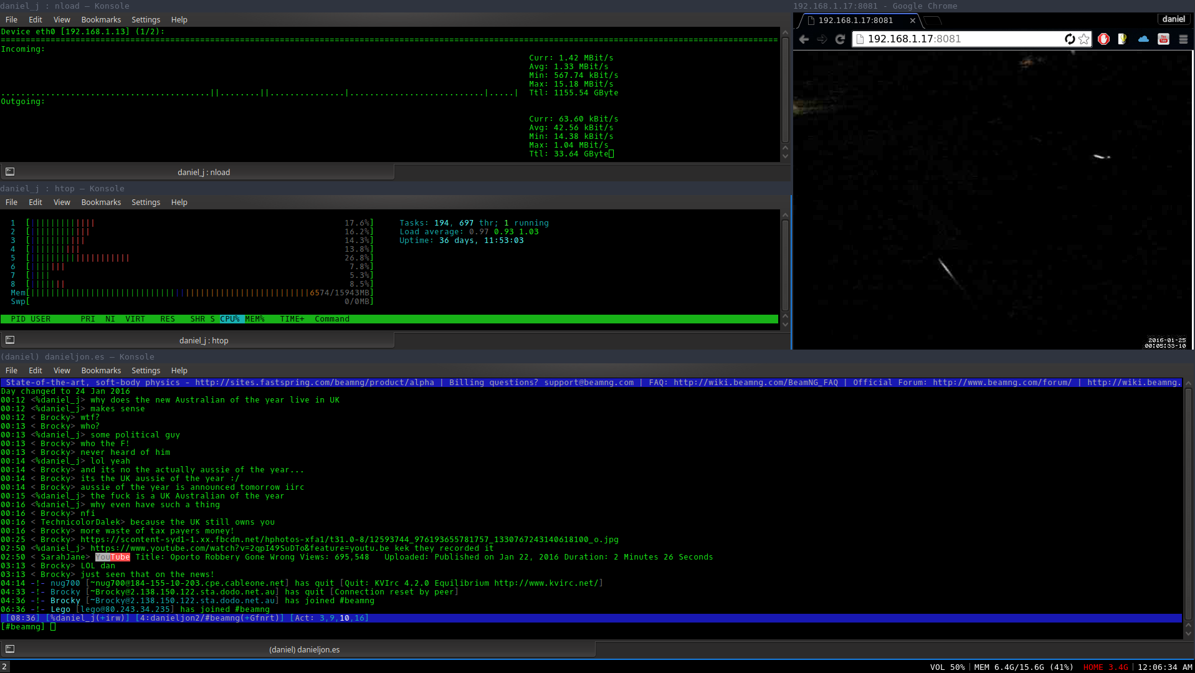Sort htop by MEM% column header
Screen dimensions: 1195x673
pos(255,319)
